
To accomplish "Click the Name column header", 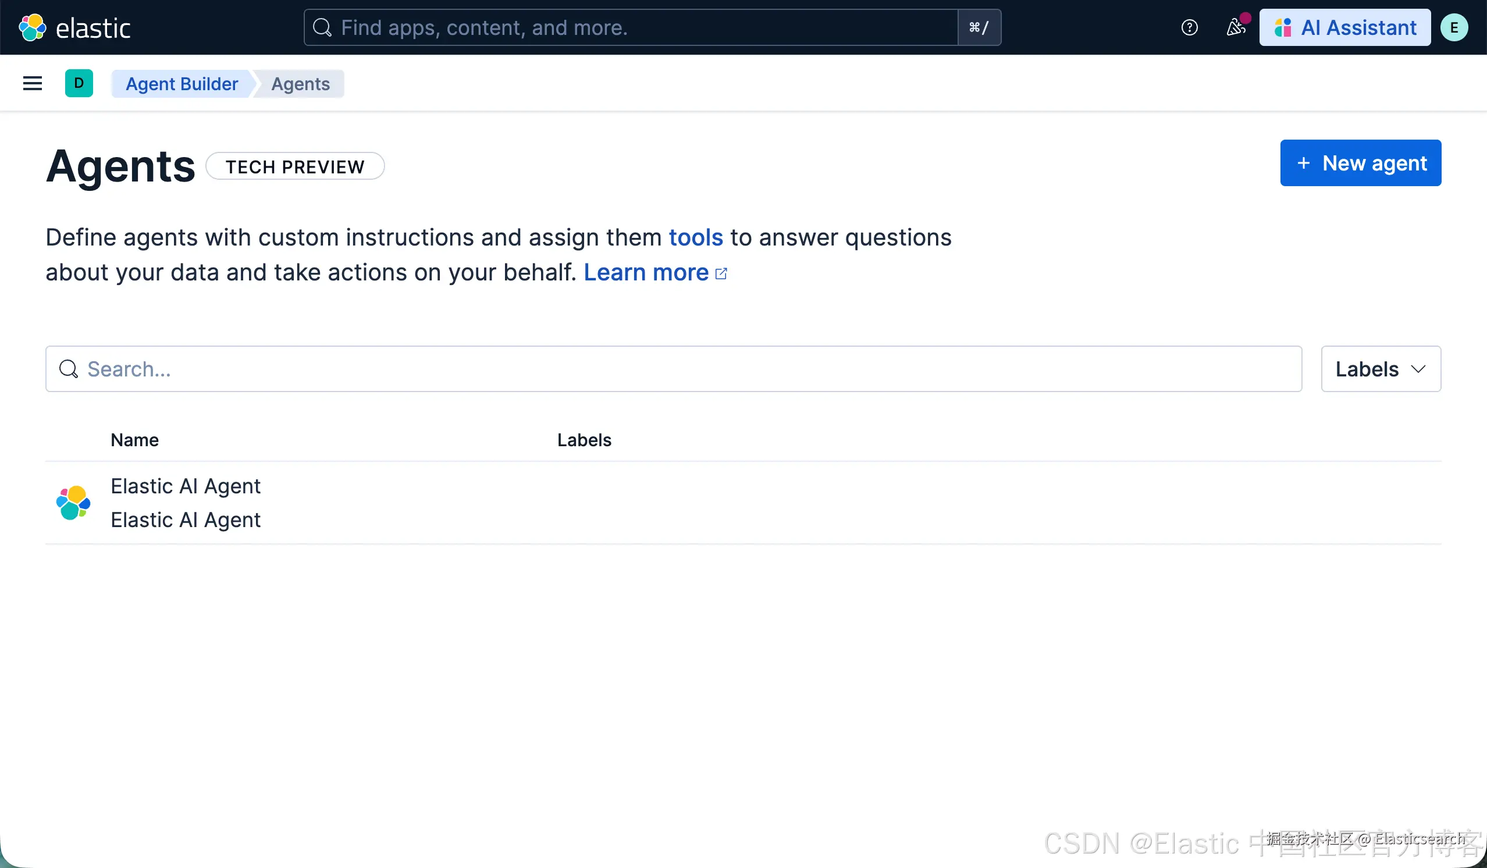I will click(134, 440).
